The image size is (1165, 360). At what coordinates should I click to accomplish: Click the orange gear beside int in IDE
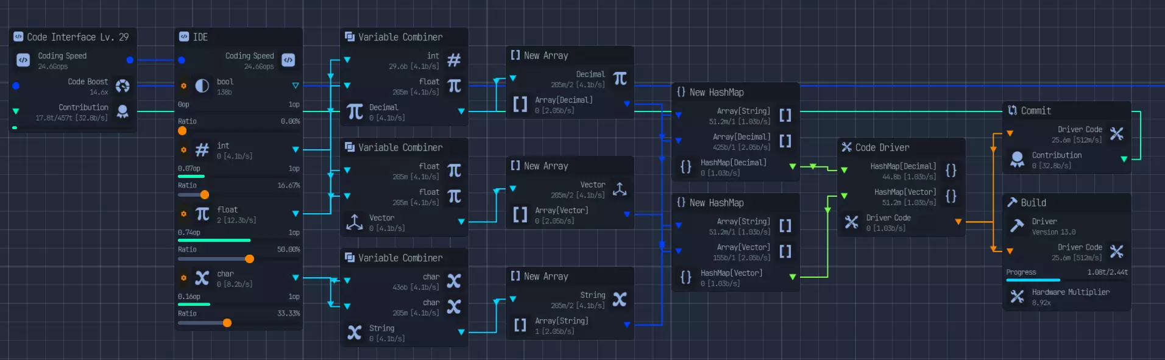(x=183, y=150)
